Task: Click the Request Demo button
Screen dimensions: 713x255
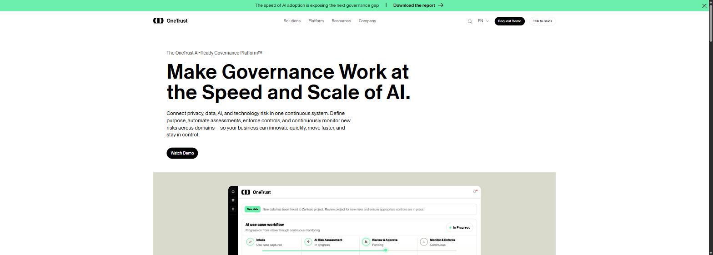Action: point(509,21)
